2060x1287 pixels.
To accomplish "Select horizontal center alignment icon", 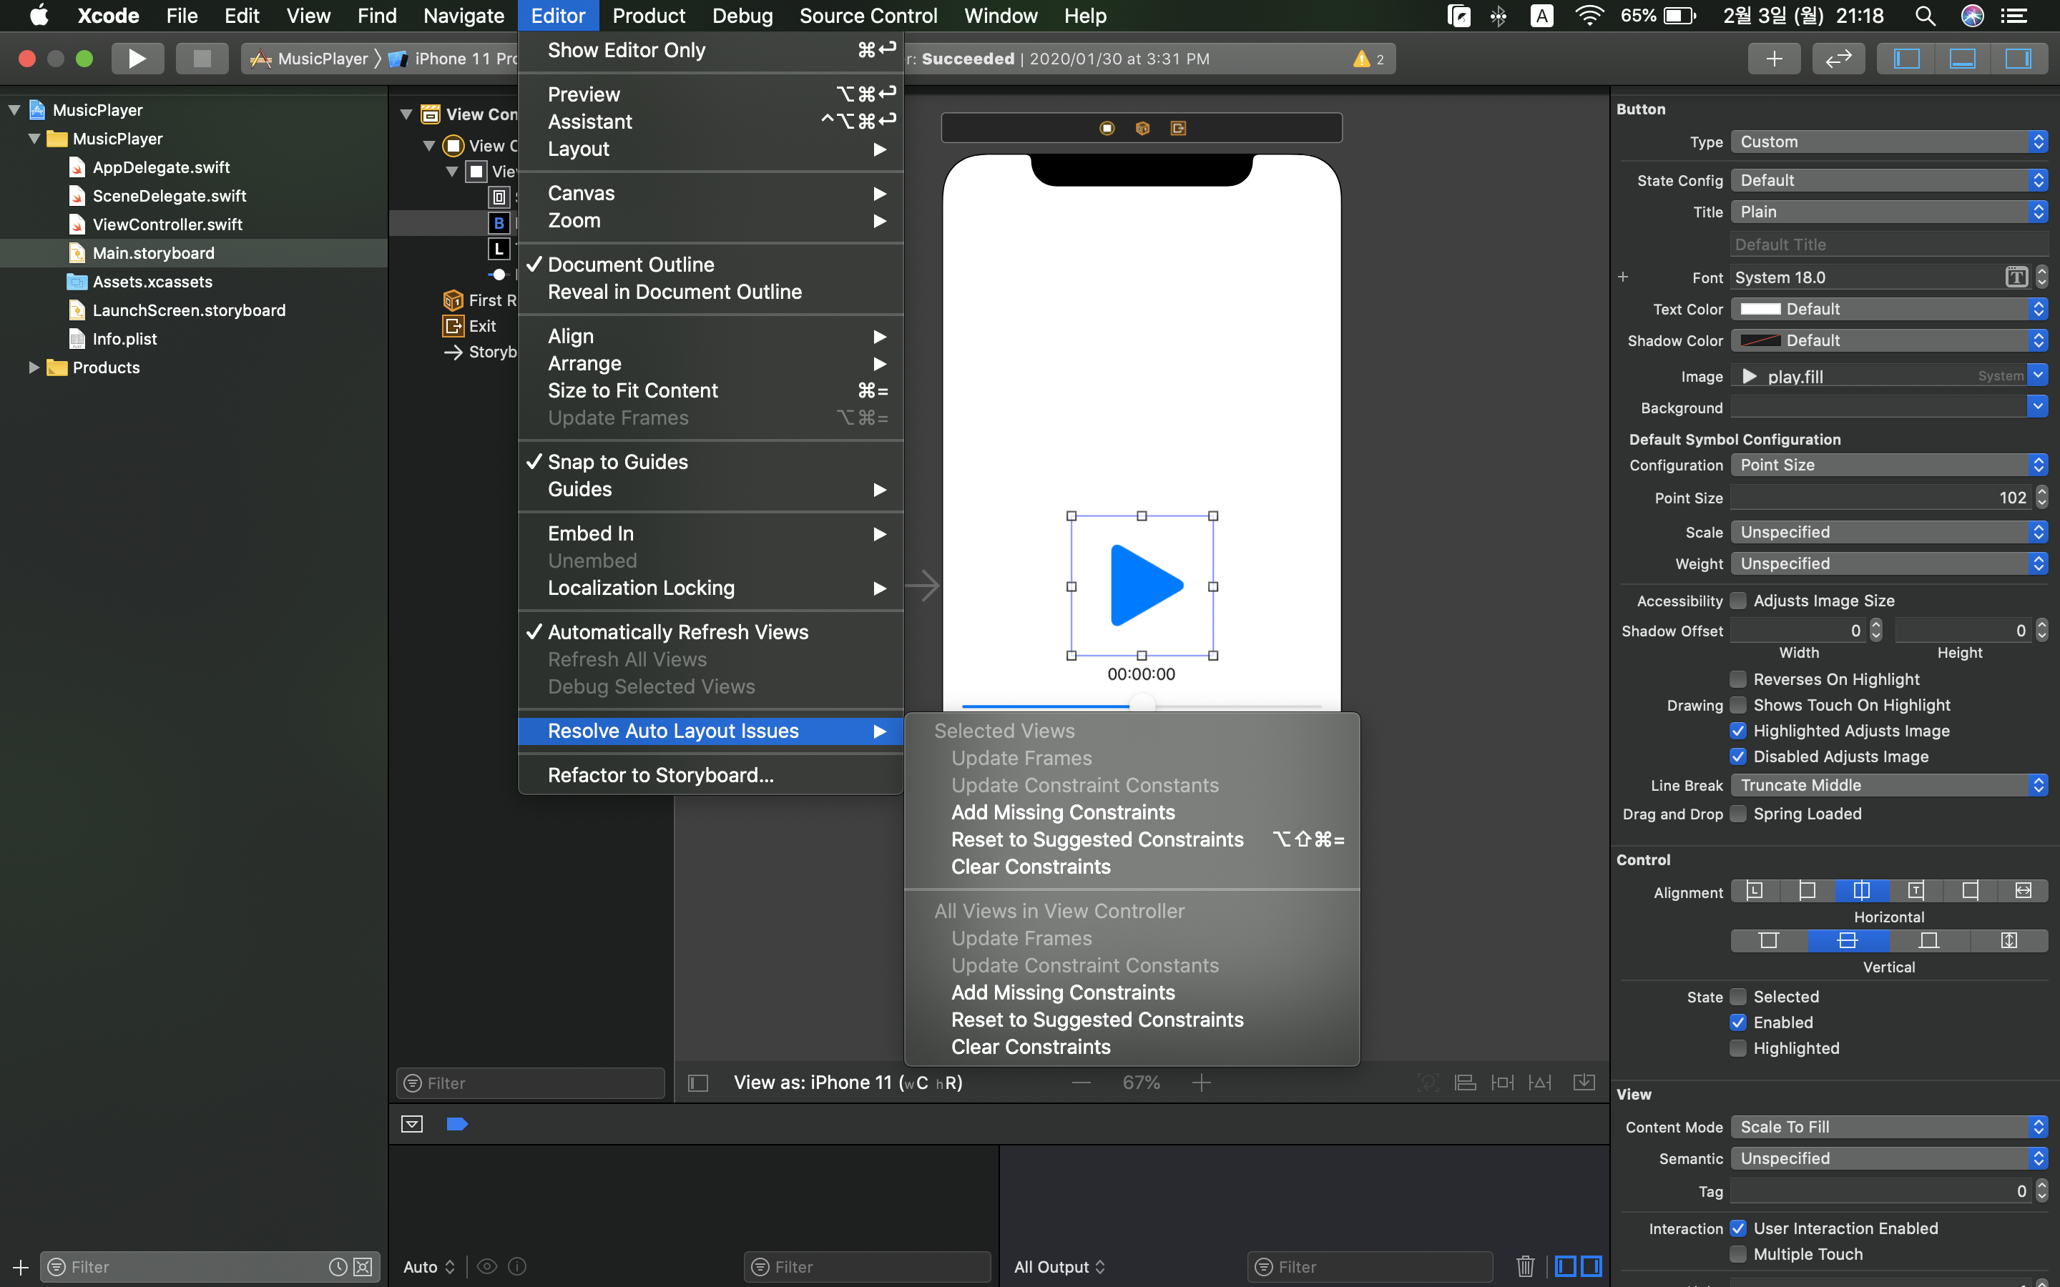I will click(x=1862, y=890).
